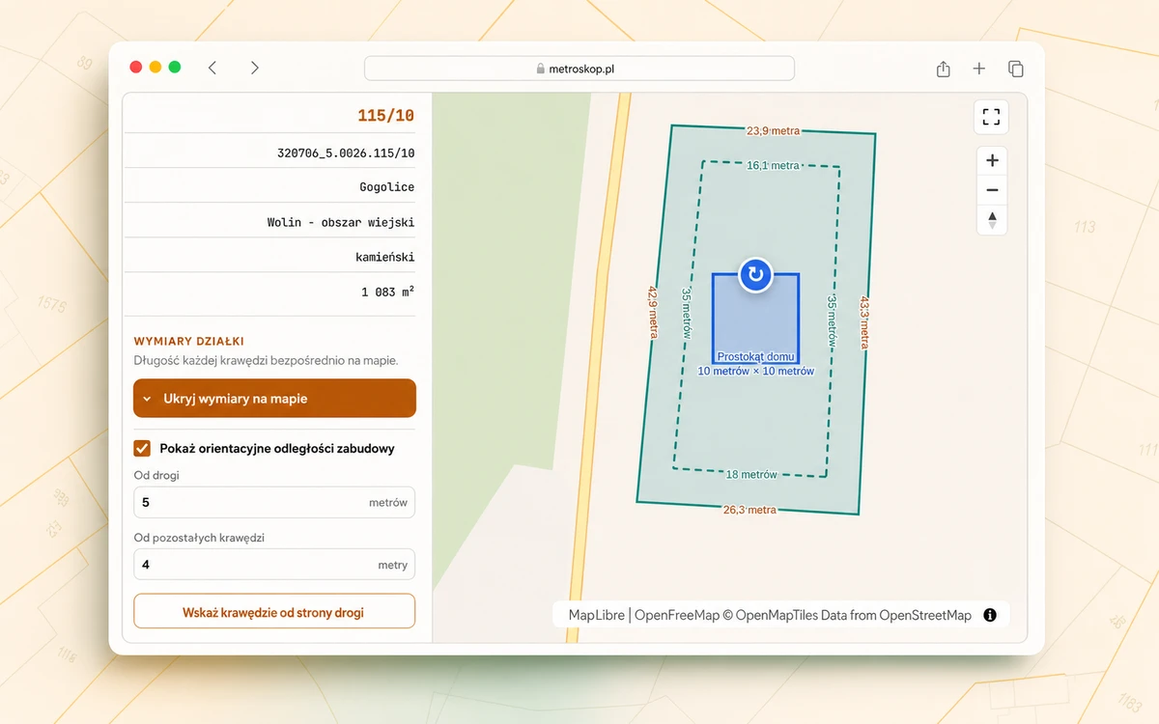Click the rotate handle on house rectangle
The height and width of the screenshot is (724, 1159).
[755, 275]
